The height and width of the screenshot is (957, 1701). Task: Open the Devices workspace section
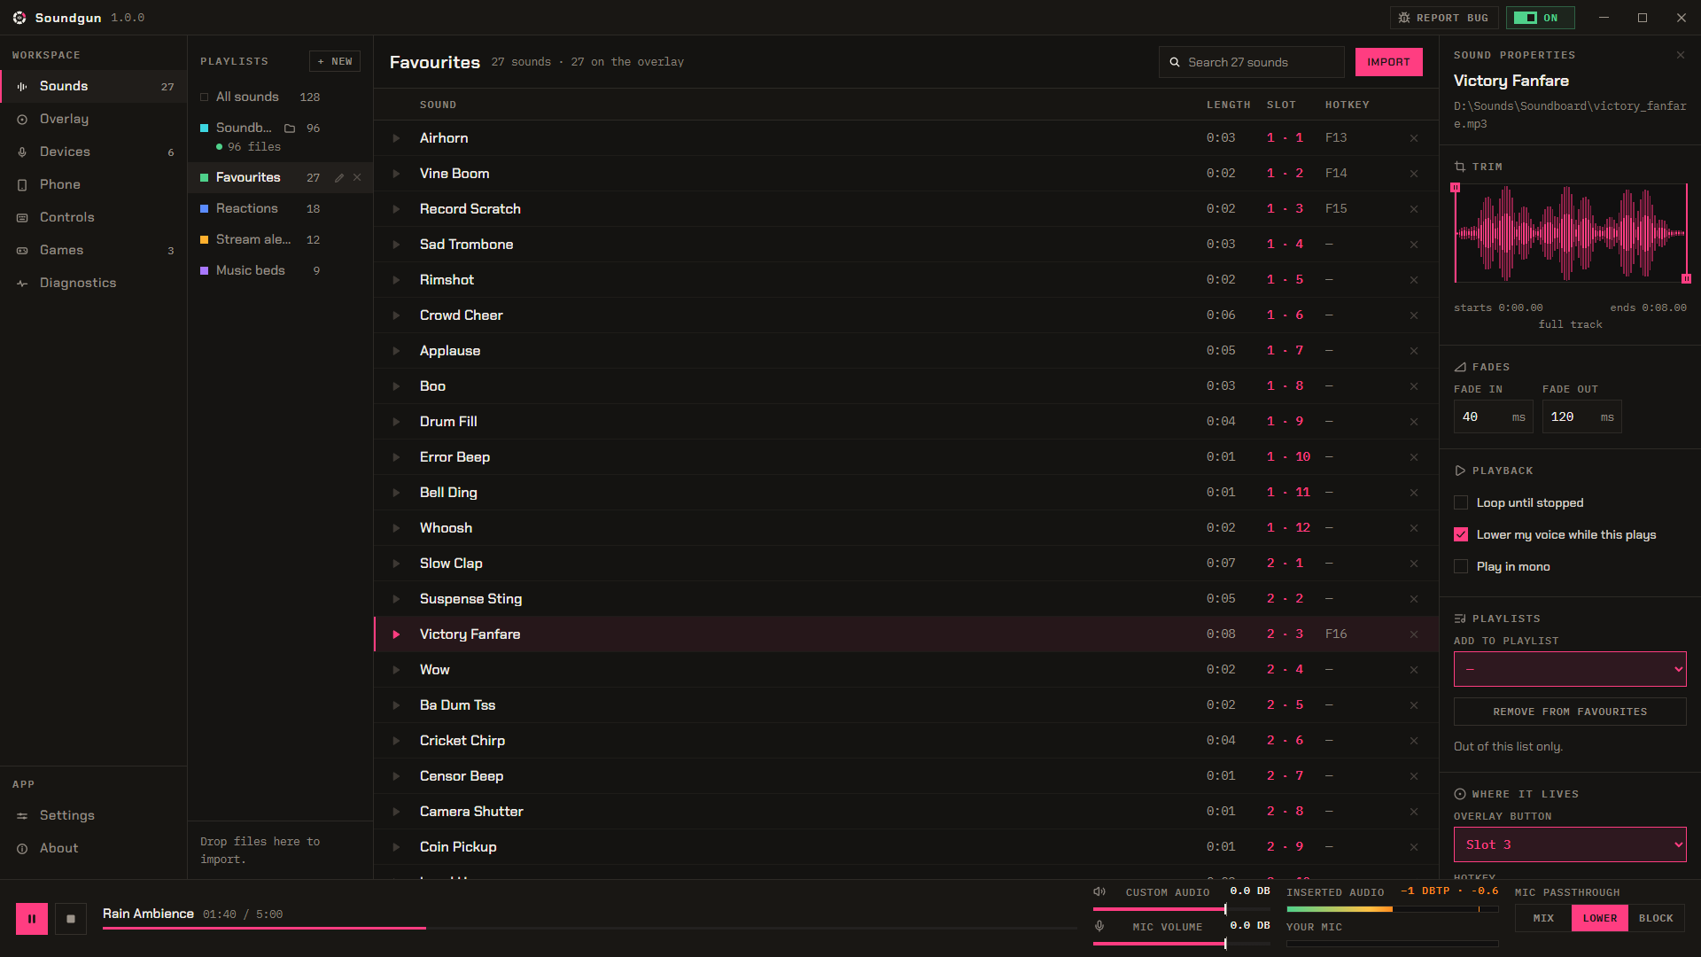click(x=93, y=152)
